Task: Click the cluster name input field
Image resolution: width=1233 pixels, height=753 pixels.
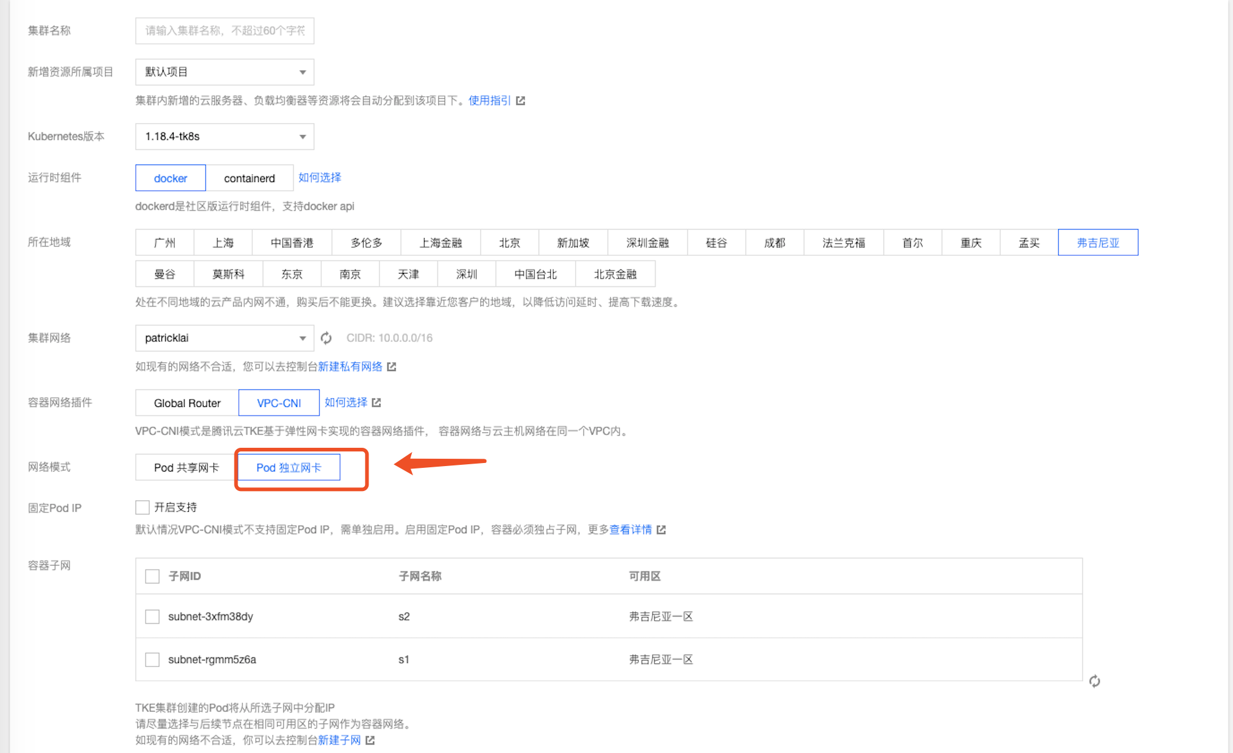Action: click(x=224, y=31)
